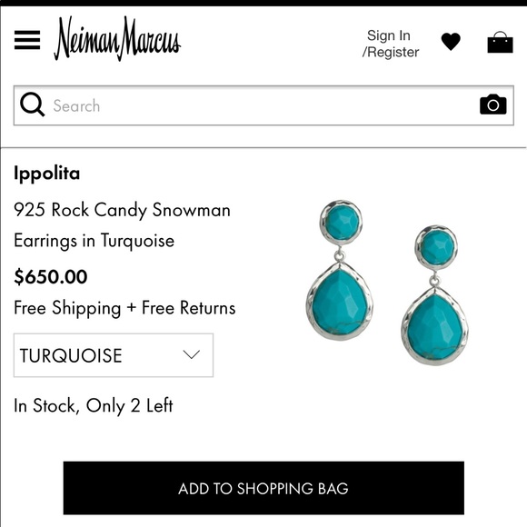Open the left turquoise earring image
Image resolution: width=527 pixels, height=527 pixels.
point(340,270)
